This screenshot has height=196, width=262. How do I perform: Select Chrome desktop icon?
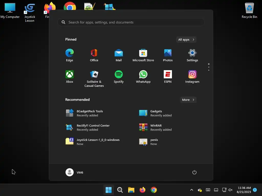(x=70, y=6)
